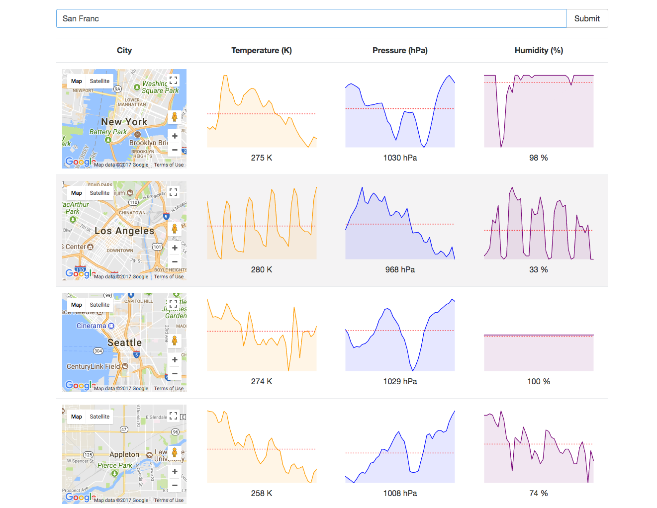Viewport: 657px width, 508px height.
Task: Zoom in on the Los Angeles map
Action: 175,248
